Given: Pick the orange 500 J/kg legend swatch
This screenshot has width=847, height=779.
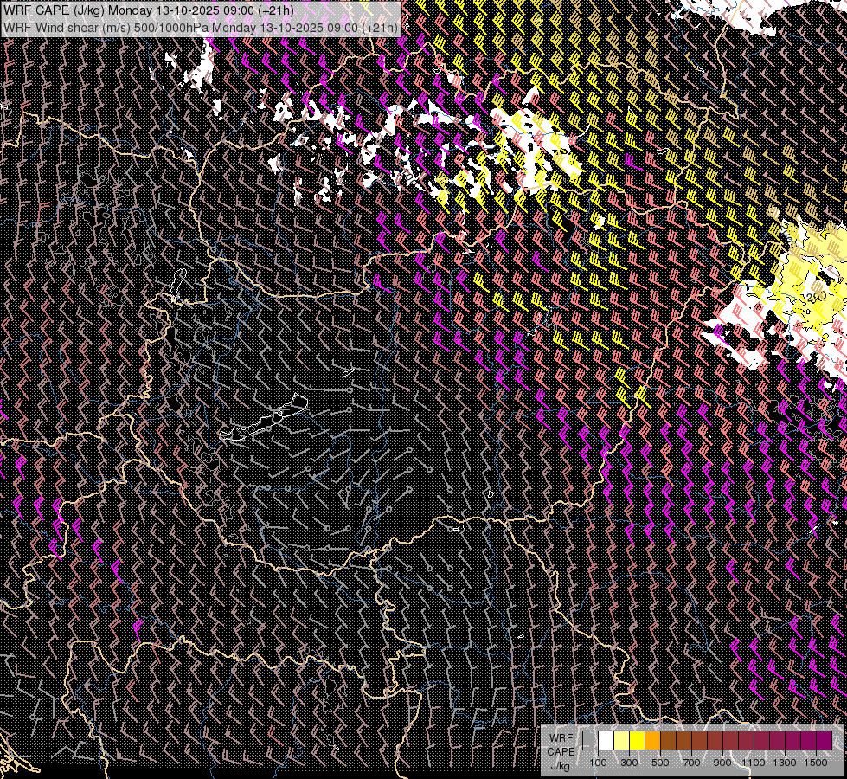Looking at the screenshot, I should click(x=652, y=741).
